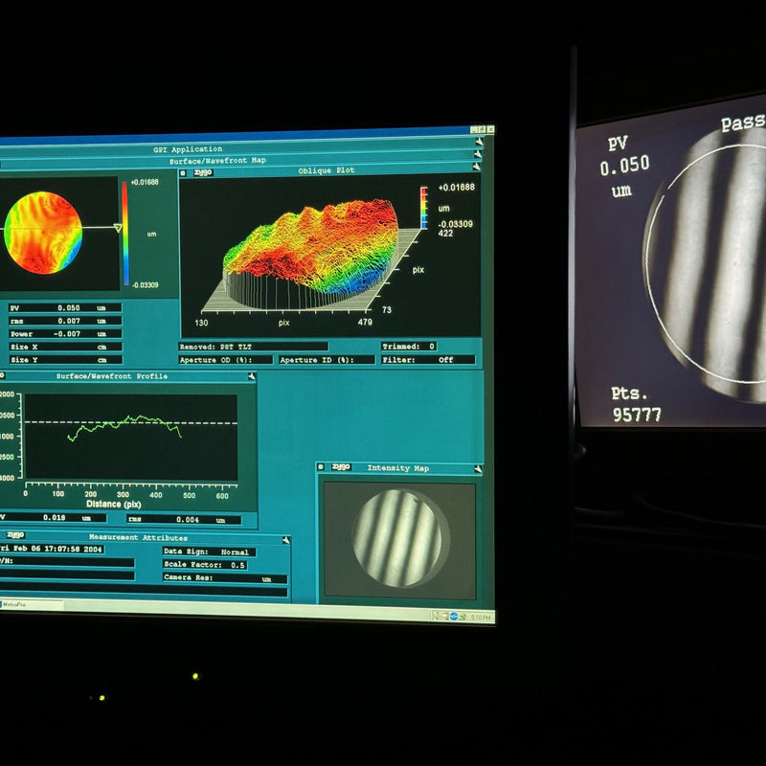Select the profile PV 0.018 um field
766x766 pixels.
tap(53, 518)
